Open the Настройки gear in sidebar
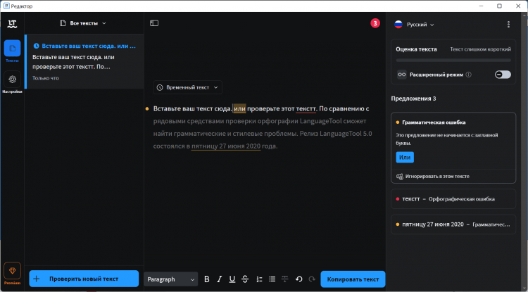The image size is (528, 292). pyautogui.click(x=12, y=81)
